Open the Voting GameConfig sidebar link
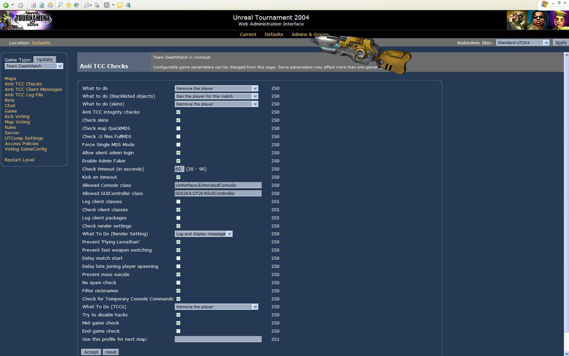The width and height of the screenshot is (569, 356). pyautogui.click(x=26, y=149)
